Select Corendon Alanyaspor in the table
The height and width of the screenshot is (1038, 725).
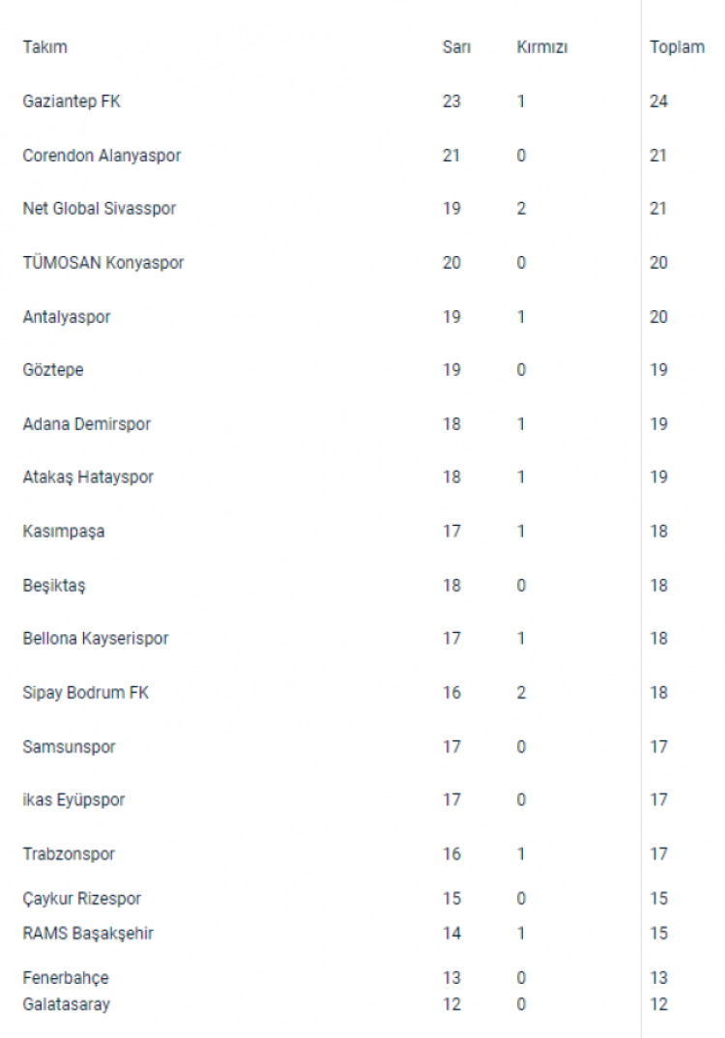tap(101, 155)
